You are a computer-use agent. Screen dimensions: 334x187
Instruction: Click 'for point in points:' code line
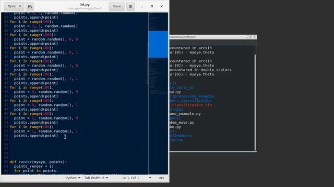coord(36,171)
